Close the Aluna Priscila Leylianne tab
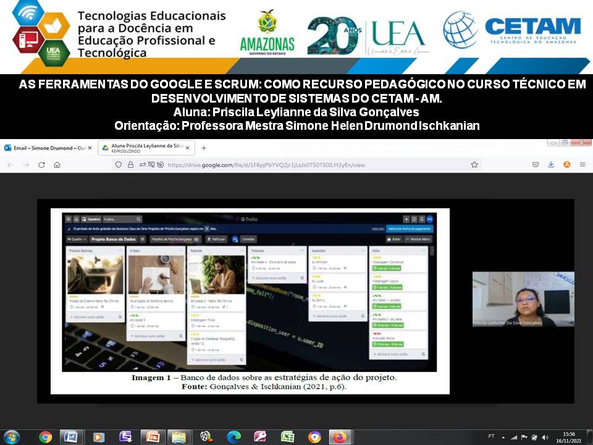The width and height of the screenshot is (593, 445). (x=187, y=148)
